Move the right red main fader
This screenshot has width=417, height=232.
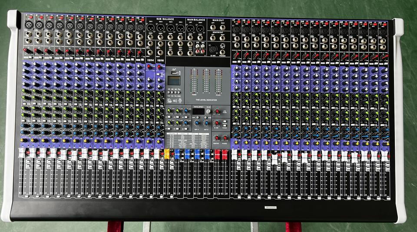225,155
